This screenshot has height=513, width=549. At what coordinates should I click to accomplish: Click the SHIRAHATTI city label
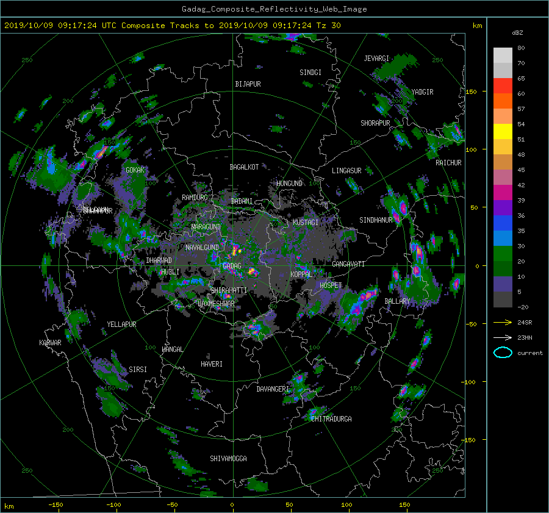tap(229, 290)
